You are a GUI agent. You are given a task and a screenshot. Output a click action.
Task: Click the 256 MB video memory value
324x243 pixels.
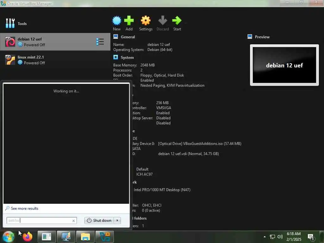(x=162, y=103)
